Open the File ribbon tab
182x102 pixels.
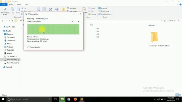pyautogui.click(x=4, y=5)
